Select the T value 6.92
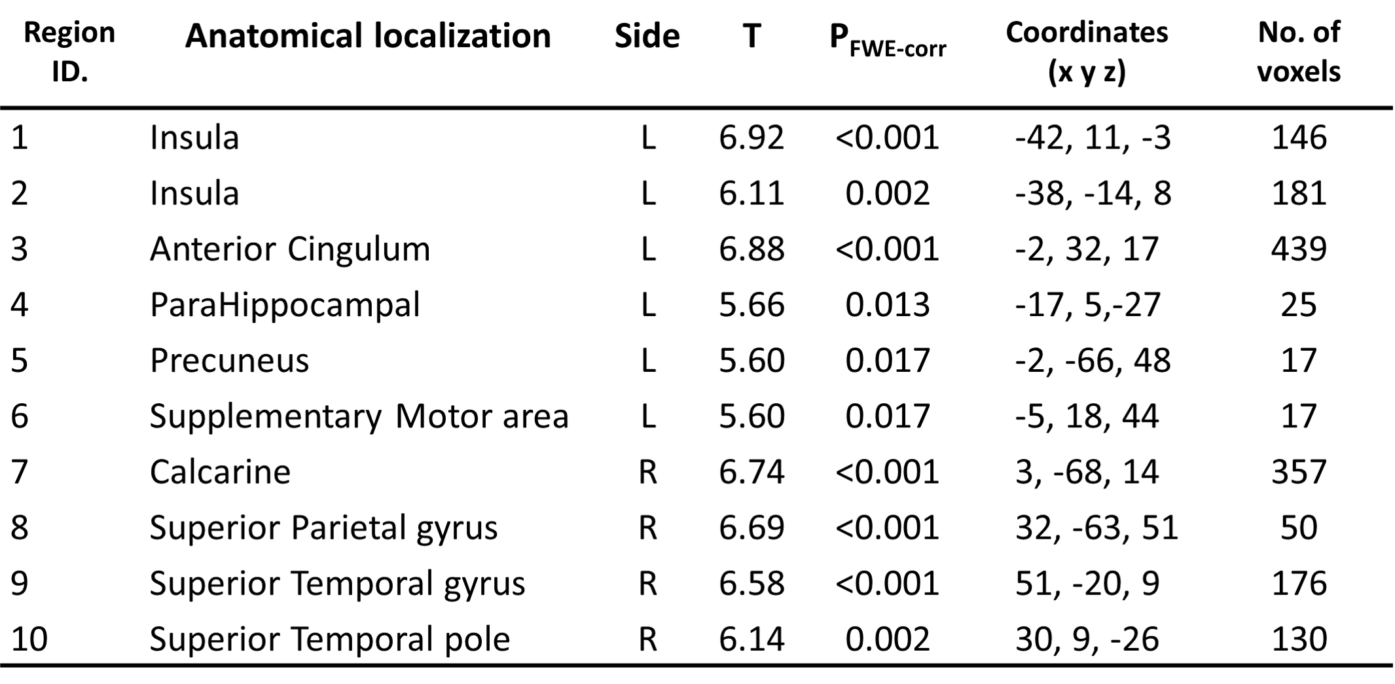This screenshot has height=684, width=1395. (752, 138)
